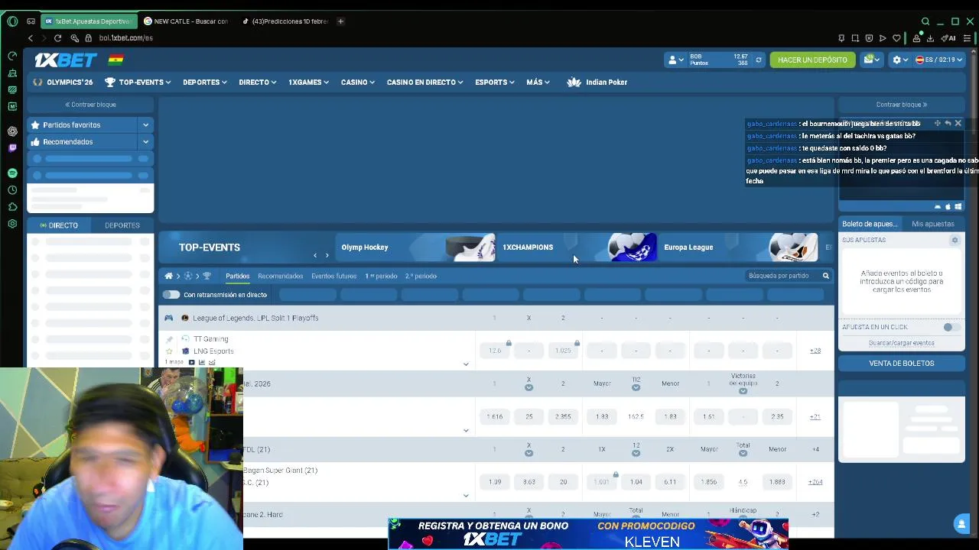Go to the home breadcrumb icon
979x550 pixels.
pos(168,276)
